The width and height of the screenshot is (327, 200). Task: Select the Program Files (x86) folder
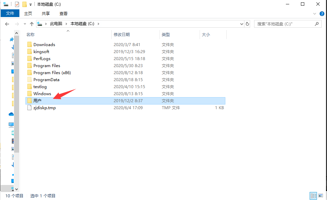[x=52, y=72]
